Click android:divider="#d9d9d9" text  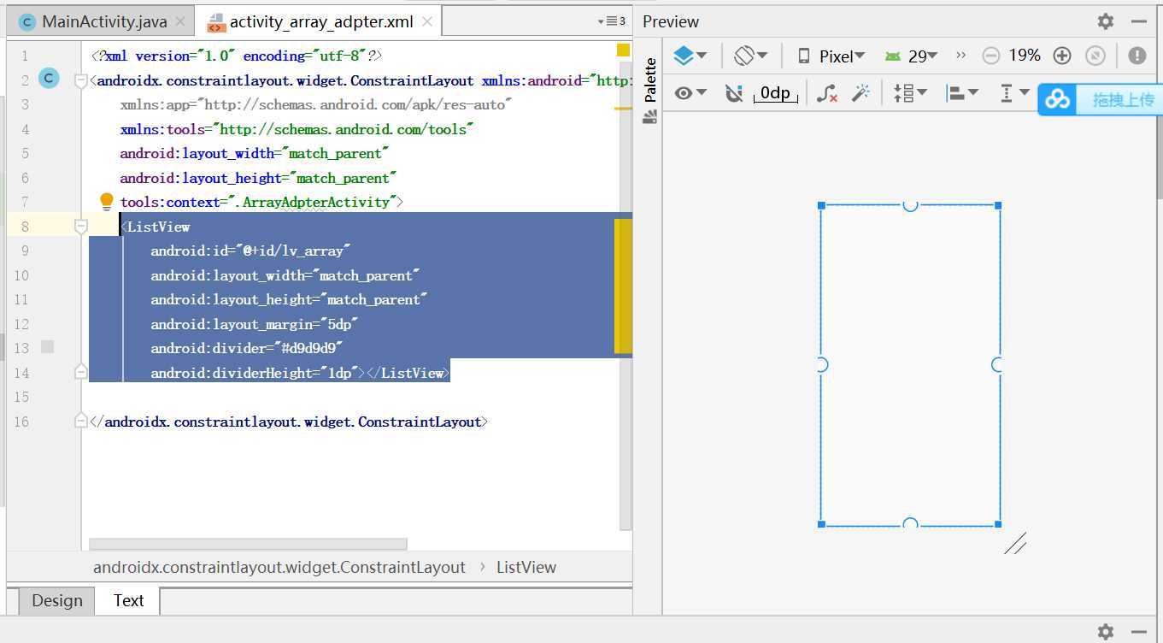coord(247,348)
